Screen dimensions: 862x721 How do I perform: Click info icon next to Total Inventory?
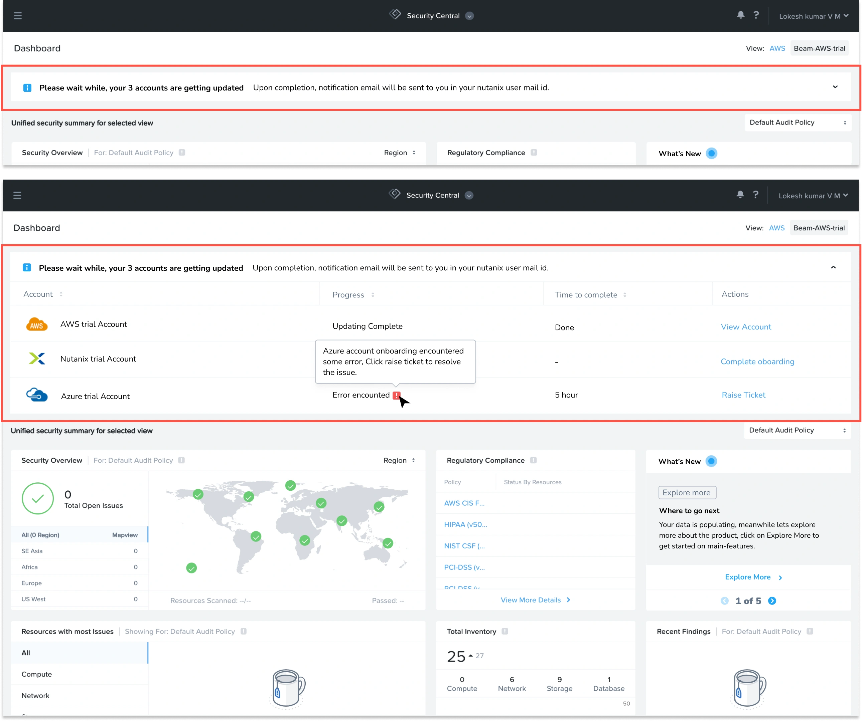point(505,632)
